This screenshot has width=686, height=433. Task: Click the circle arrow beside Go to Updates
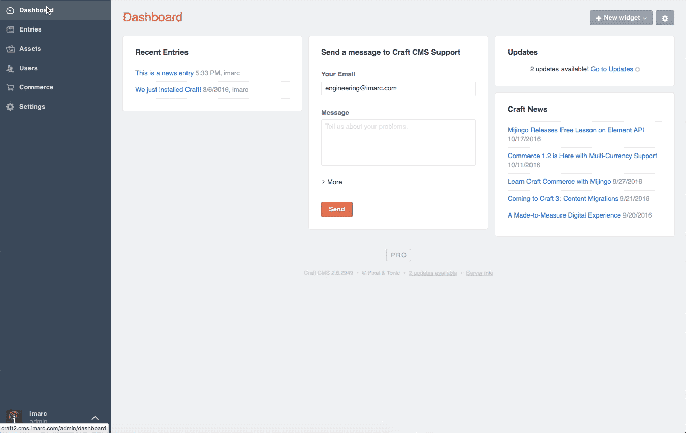click(x=638, y=69)
